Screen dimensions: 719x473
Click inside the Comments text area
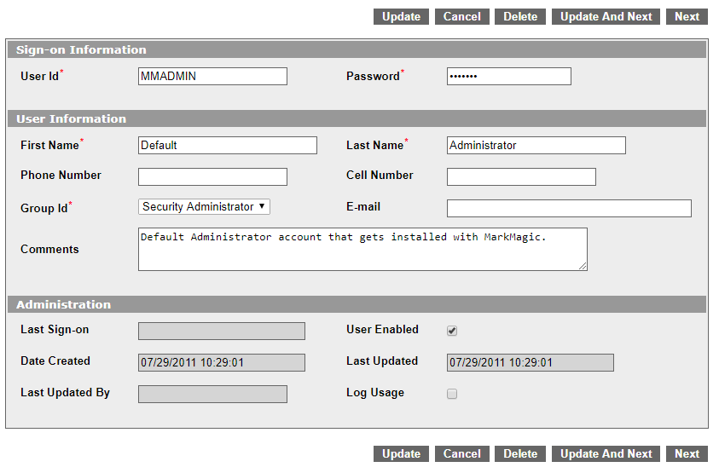(362, 250)
